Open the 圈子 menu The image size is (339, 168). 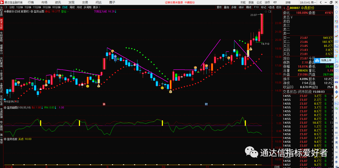point(112,2)
